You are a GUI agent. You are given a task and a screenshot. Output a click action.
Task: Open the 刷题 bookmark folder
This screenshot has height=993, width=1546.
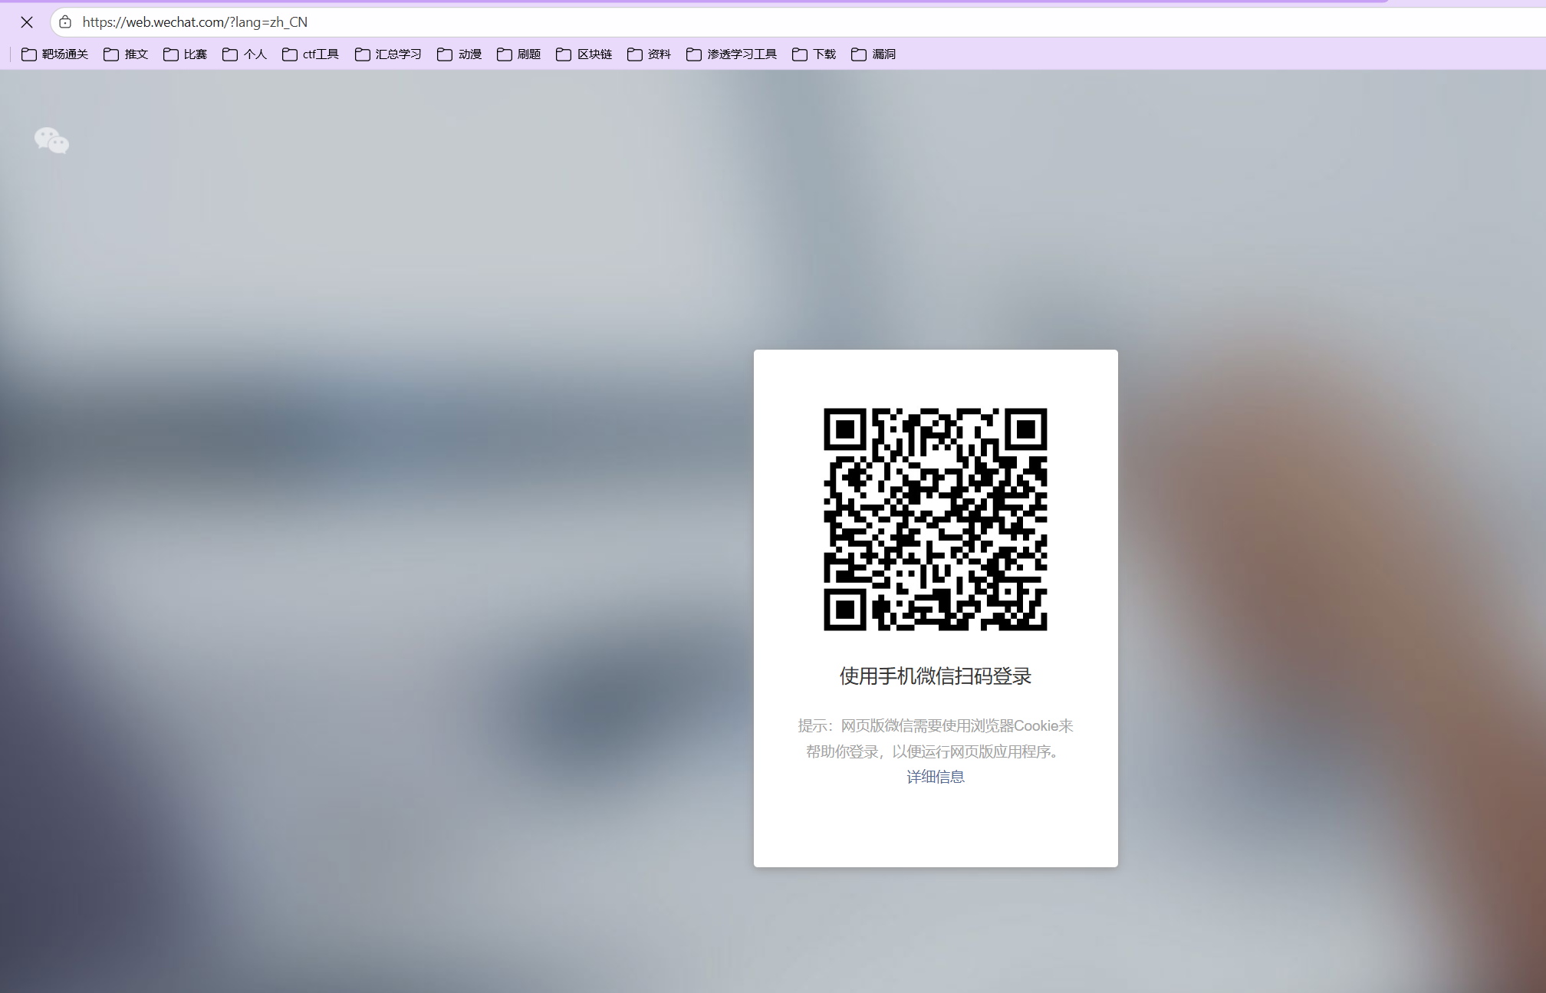[x=519, y=54]
